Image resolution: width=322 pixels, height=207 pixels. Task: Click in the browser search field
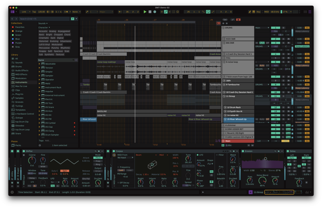coord(44,19)
